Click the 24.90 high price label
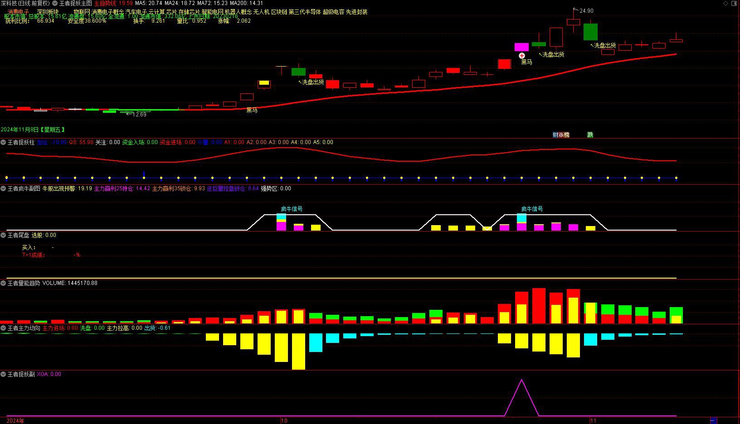This screenshot has height=424, width=740. click(x=586, y=11)
